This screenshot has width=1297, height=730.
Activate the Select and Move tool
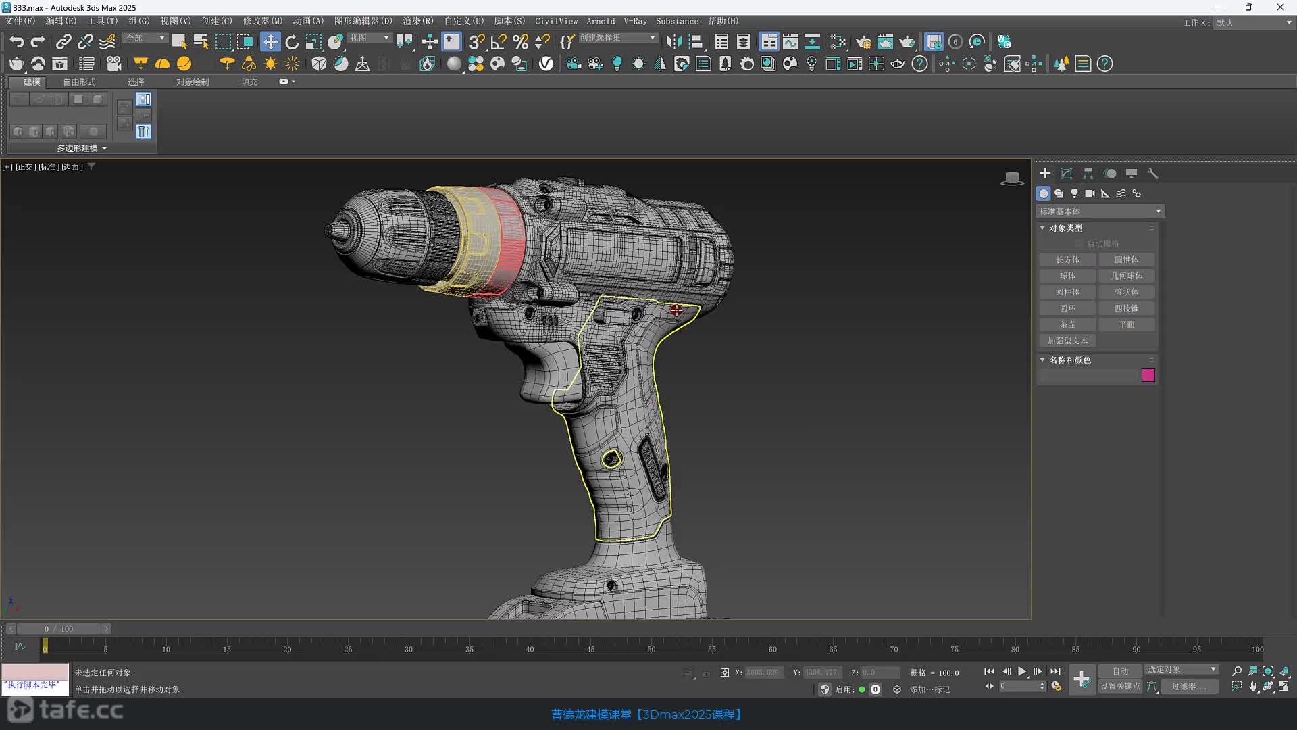(270, 42)
